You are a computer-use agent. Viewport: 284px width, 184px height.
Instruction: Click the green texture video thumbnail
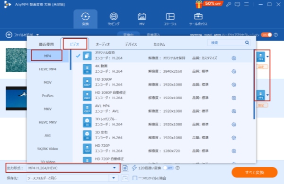tap(16, 60)
